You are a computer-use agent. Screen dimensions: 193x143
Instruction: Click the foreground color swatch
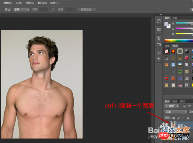[166, 24]
